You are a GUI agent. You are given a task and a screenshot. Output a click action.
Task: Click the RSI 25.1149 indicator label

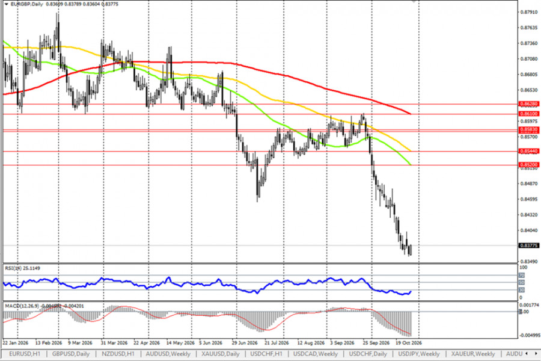click(22, 268)
